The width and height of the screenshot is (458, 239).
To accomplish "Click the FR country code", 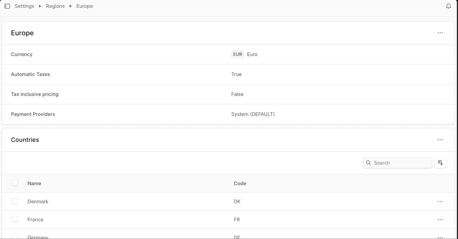I will pyautogui.click(x=237, y=220).
